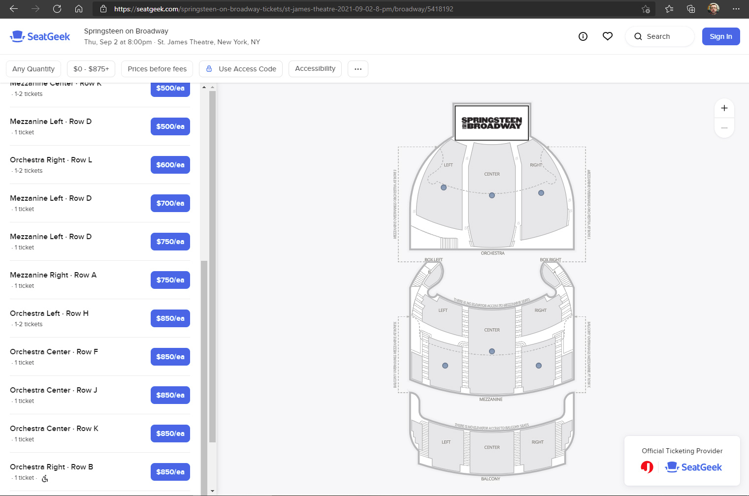Open the more filters ellipsis menu
This screenshot has width=749, height=496.
pos(358,69)
